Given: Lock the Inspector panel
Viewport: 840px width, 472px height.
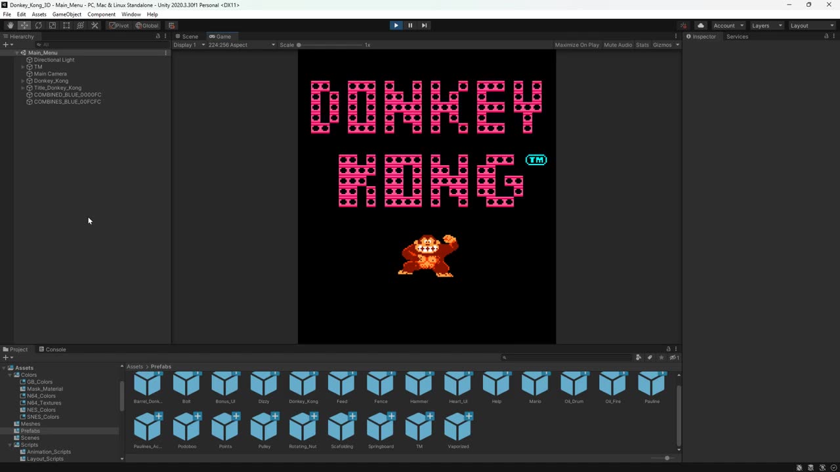Looking at the screenshot, I should (826, 37).
